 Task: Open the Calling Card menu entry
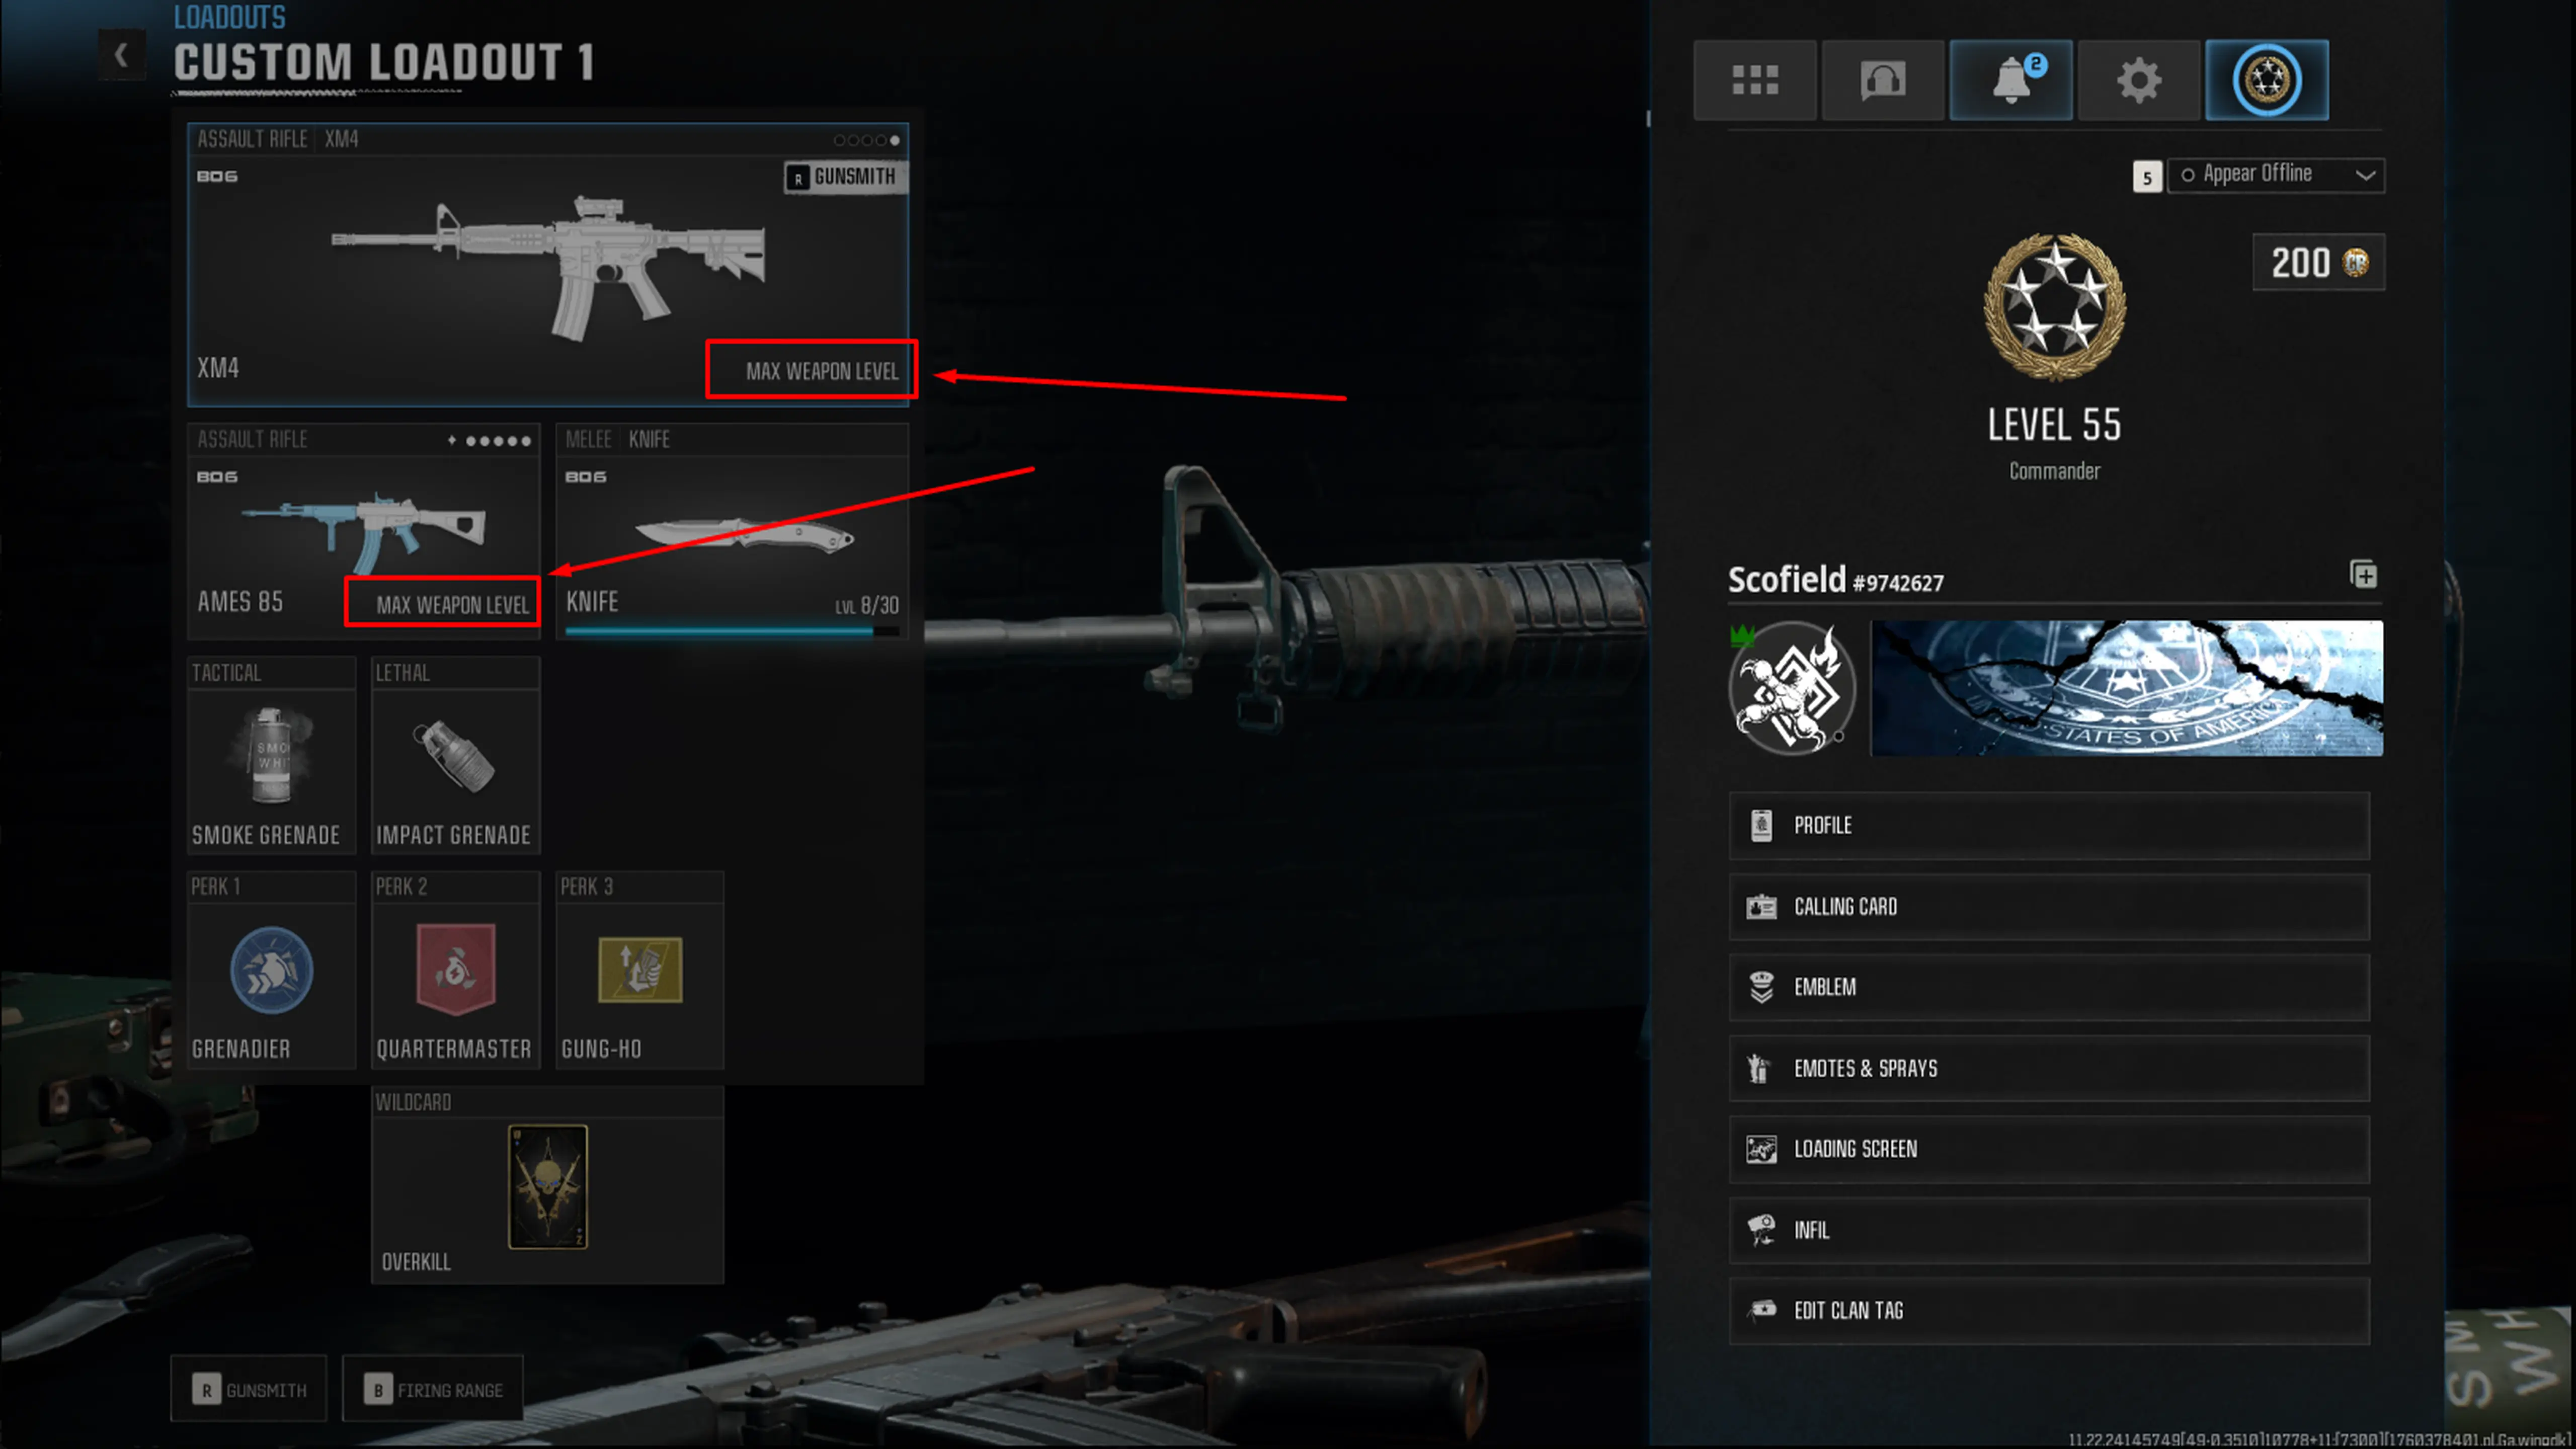coord(2048,907)
